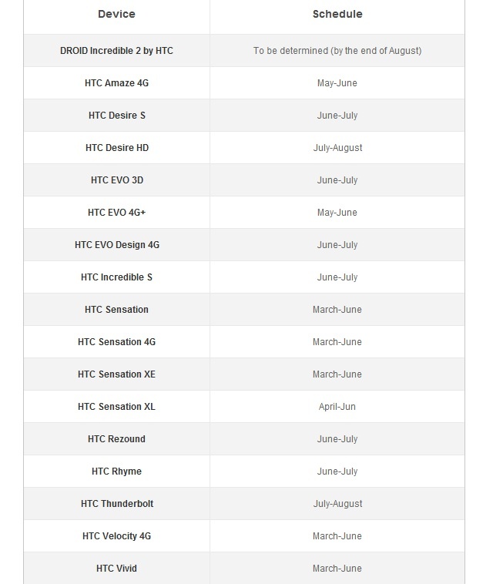The image size is (493, 584).
Task: Select the HTC Velocity 4G cell
Action: [116, 536]
